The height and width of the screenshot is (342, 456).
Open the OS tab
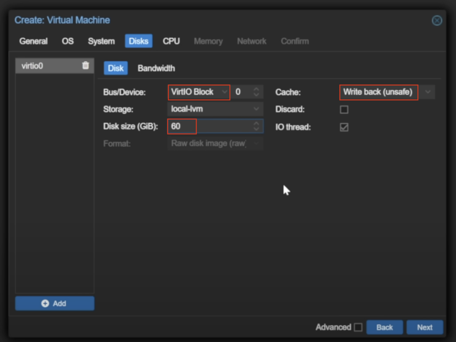tap(68, 41)
